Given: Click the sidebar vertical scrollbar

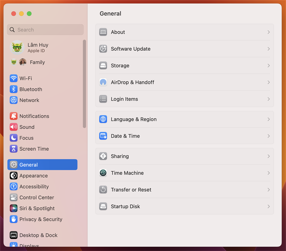Looking at the screenshot, I should coord(84,84).
